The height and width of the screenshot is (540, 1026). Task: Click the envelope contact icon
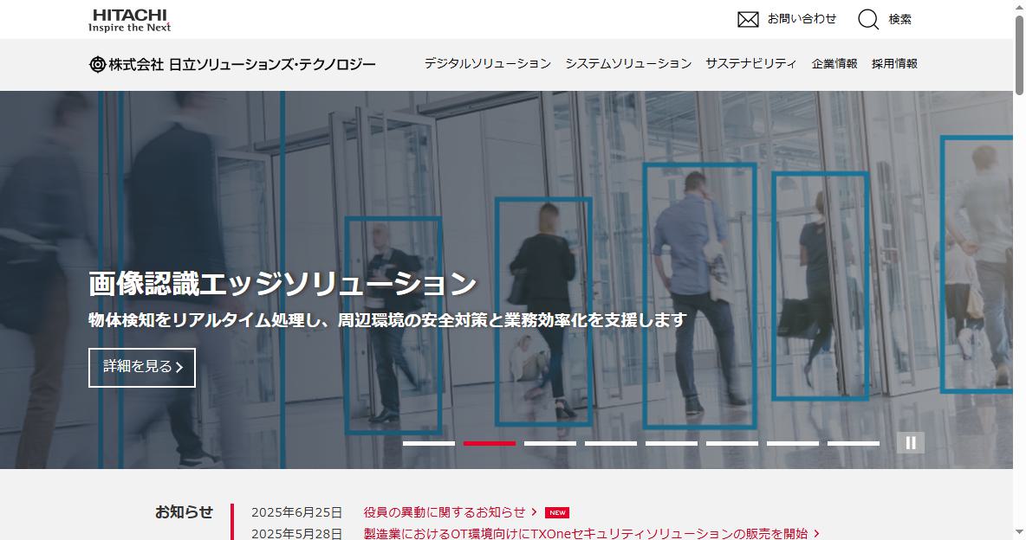click(748, 20)
